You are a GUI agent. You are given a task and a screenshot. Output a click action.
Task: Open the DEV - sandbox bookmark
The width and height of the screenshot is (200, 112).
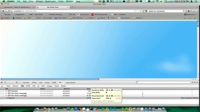click(118, 15)
